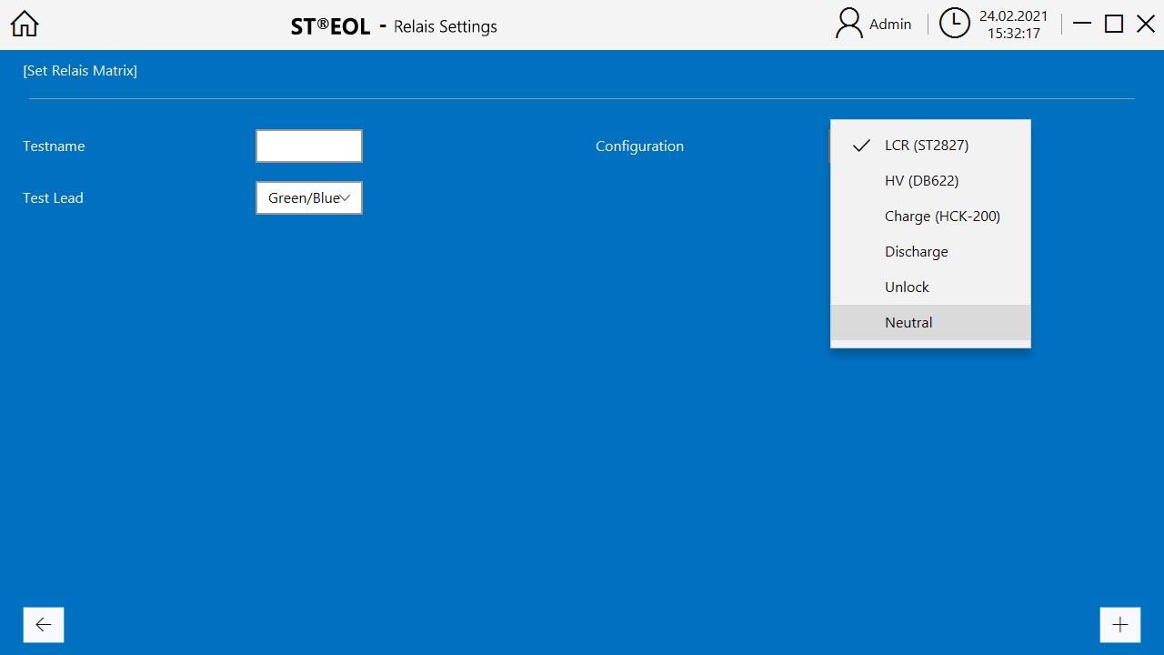1164x655 pixels.
Task: Open the Test Lead Green/Blue dropdown
Action: [309, 198]
